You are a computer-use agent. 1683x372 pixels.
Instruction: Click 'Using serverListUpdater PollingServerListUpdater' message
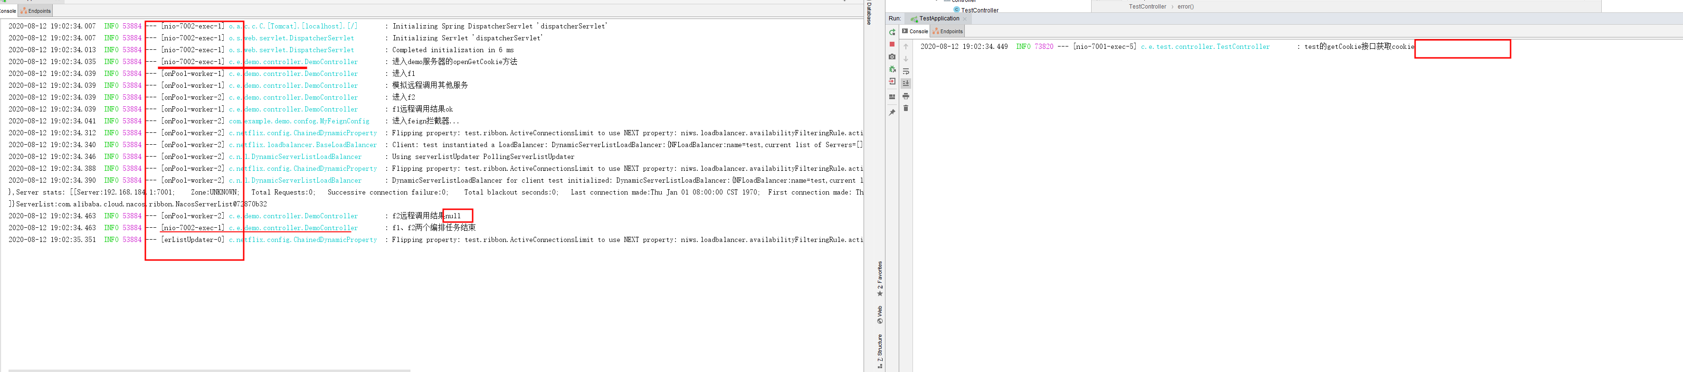click(x=484, y=157)
